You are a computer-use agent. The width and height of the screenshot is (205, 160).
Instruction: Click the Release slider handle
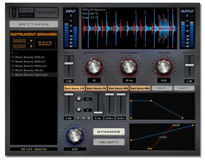click(x=121, y=94)
